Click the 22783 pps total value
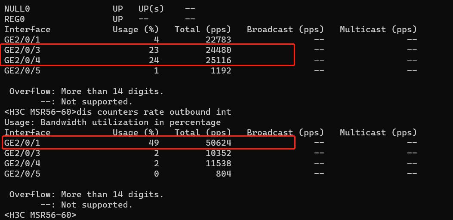This screenshot has height=220, width=453. (x=218, y=40)
